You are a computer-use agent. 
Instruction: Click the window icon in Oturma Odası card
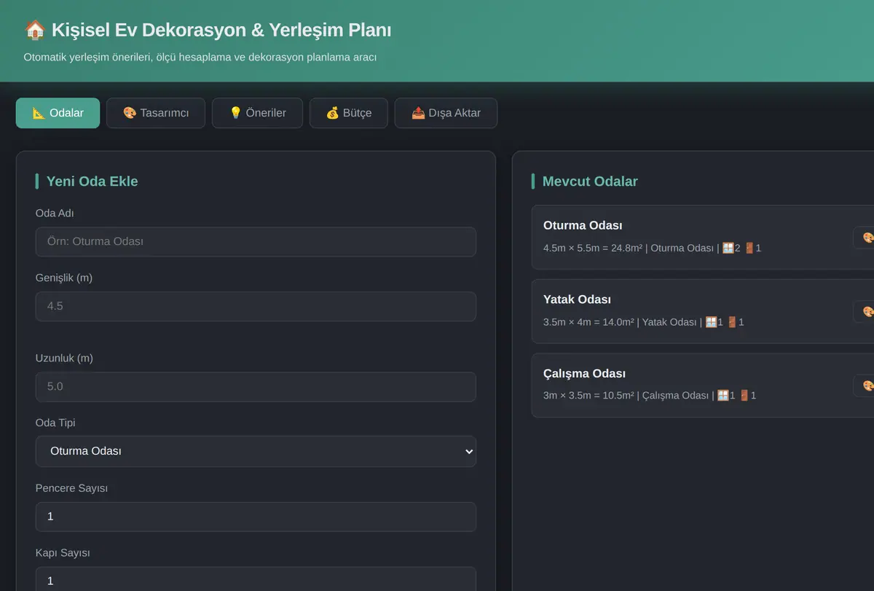[728, 248]
